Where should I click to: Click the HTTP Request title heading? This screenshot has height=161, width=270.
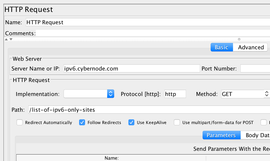coord(29,9)
